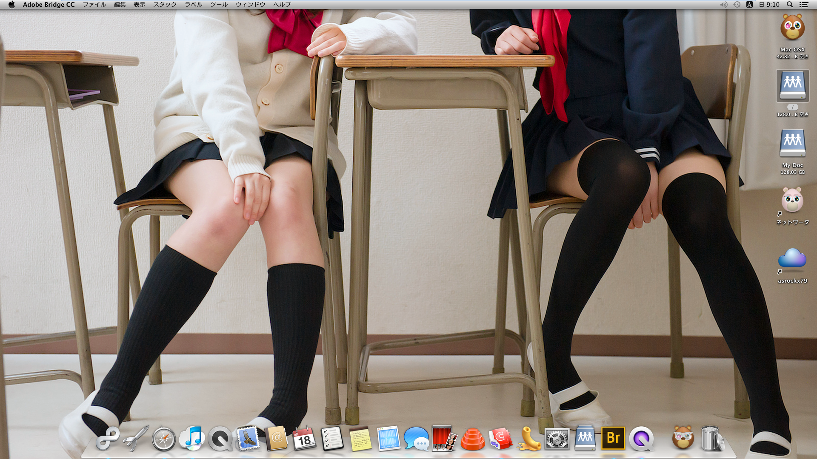This screenshot has height=459, width=817.
Task: Open the red stacked cone app in Dock
Action: 473,439
